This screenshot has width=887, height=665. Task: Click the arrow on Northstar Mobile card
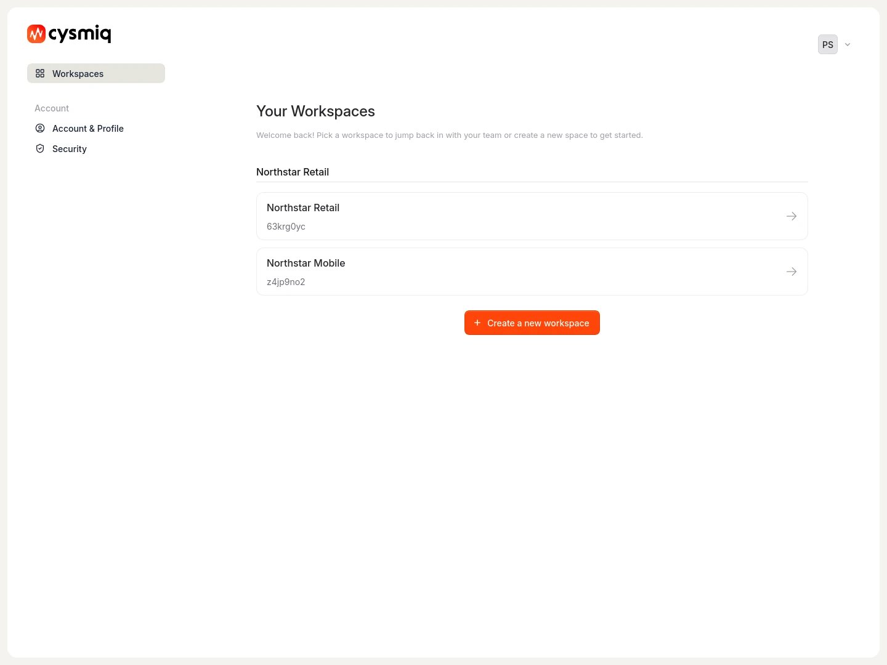[x=792, y=272]
